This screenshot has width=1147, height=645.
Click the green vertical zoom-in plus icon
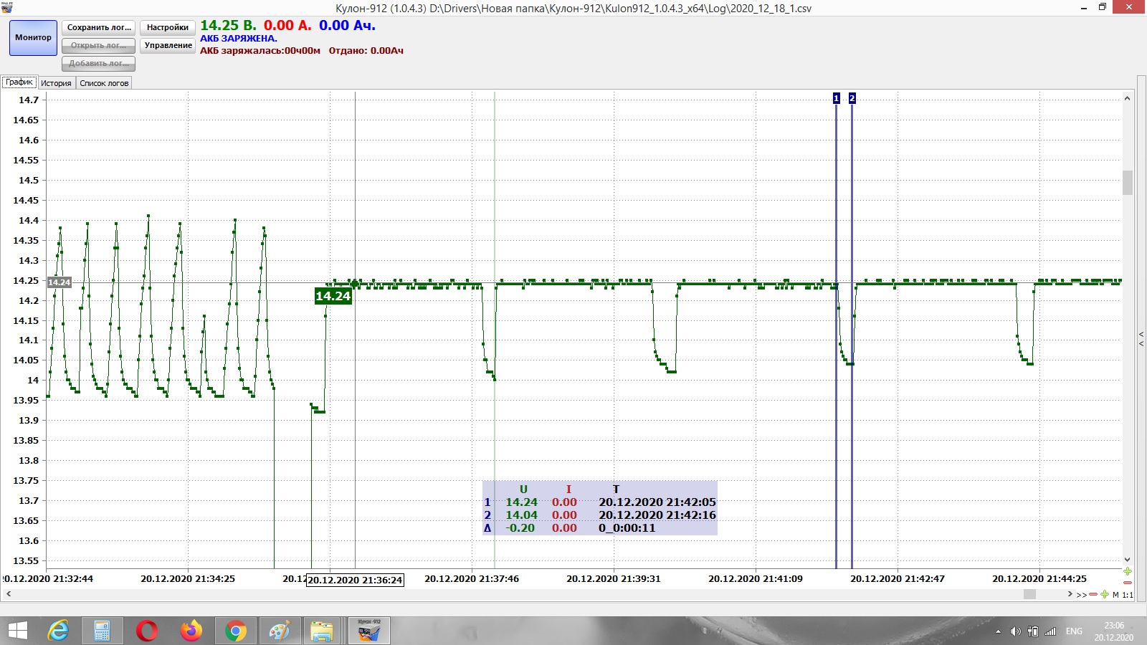(1128, 571)
